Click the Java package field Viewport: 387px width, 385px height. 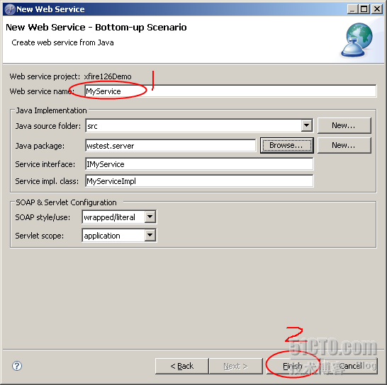[170, 146]
